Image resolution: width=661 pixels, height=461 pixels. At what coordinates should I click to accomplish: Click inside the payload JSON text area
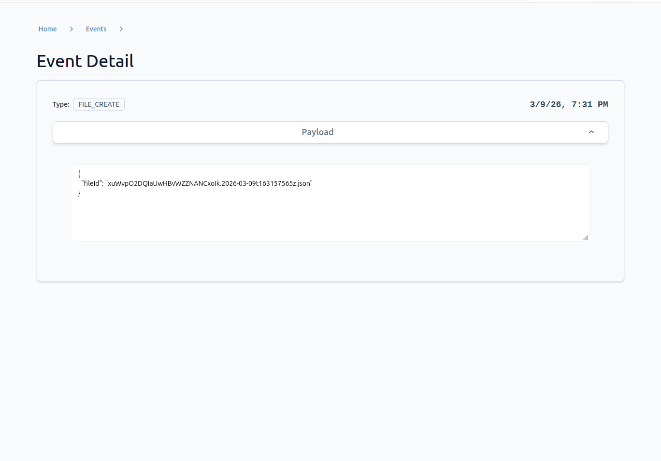(x=330, y=203)
